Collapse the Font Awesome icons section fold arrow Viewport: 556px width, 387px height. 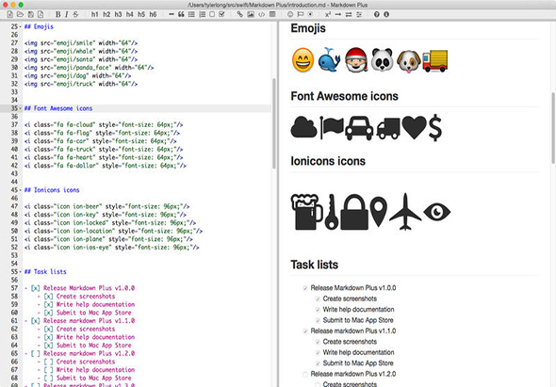pyautogui.click(x=20, y=108)
